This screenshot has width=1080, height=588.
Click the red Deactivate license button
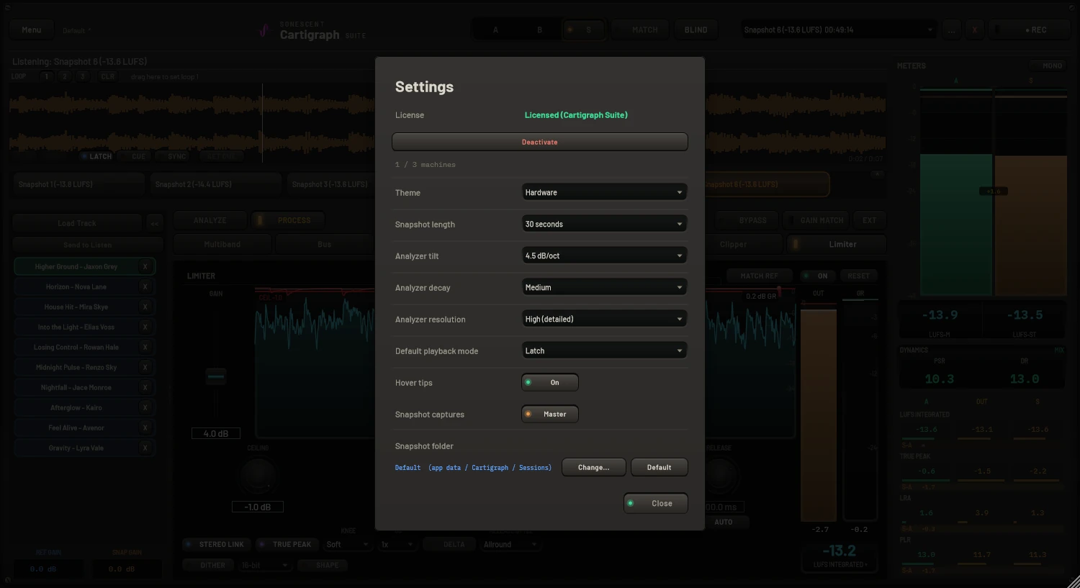point(540,142)
